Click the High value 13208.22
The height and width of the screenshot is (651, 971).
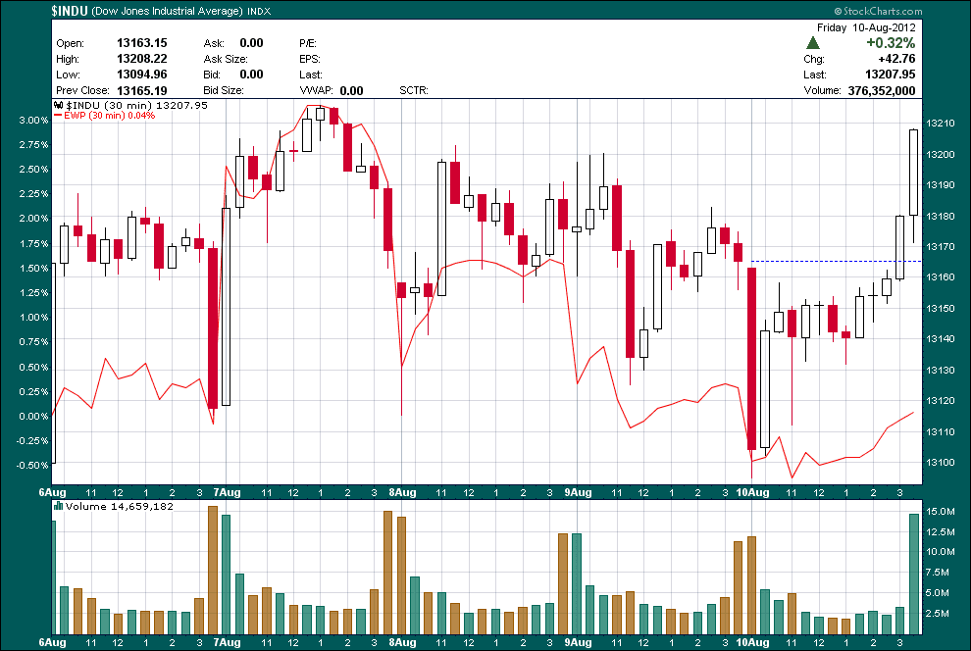(x=142, y=59)
